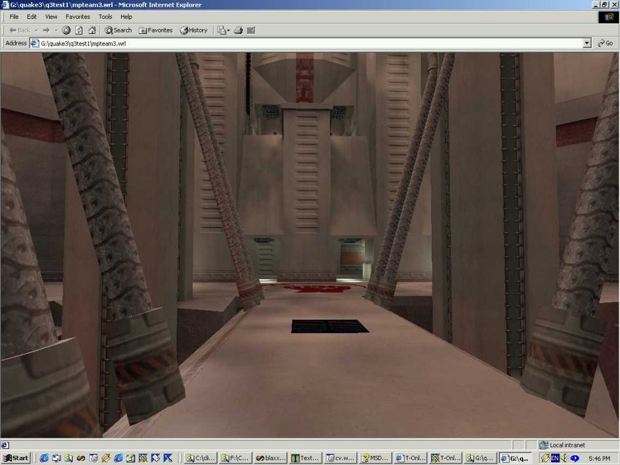Switch to the cv.w... taskbar window
This screenshot has height=465, width=620.
(x=340, y=458)
